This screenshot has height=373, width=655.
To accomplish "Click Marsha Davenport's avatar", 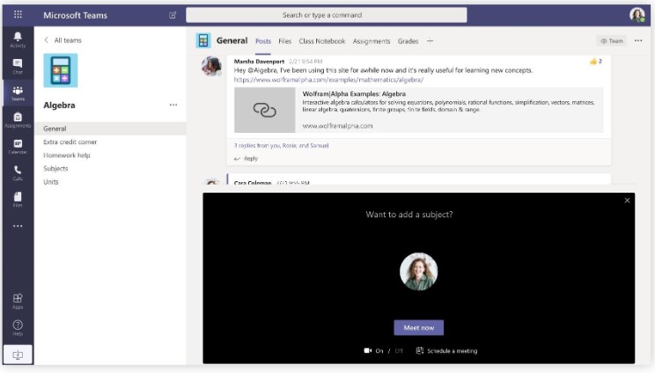I will tap(212, 66).
